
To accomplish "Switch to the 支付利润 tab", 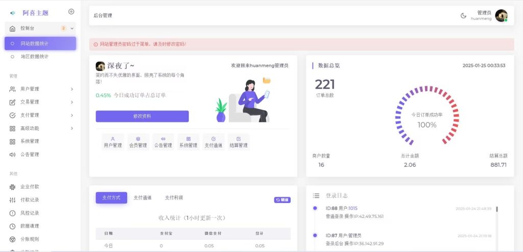I will tap(174, 198).
